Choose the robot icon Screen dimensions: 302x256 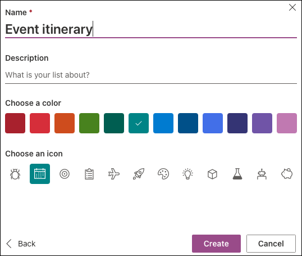[262, 174]
